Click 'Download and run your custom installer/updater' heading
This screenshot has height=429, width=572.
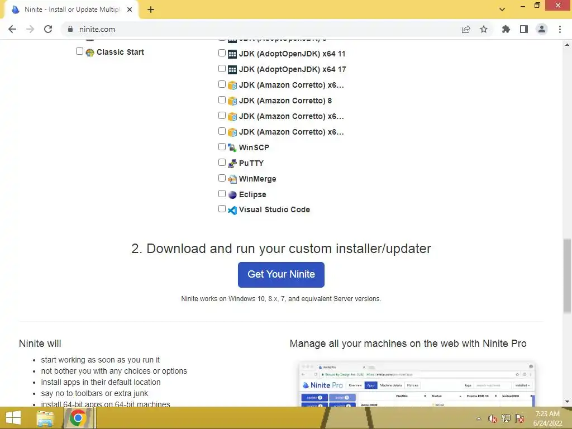click(x=281, y=249)
